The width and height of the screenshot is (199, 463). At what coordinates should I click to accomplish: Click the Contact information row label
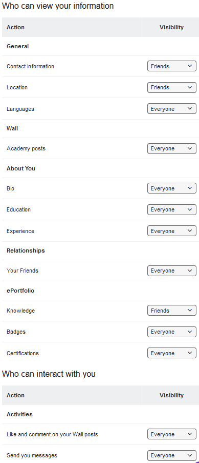click(30, 66)
